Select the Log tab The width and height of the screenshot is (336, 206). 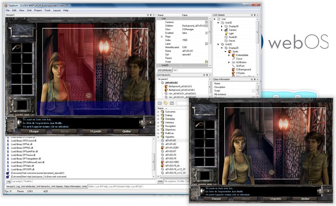tap(8, 181)
